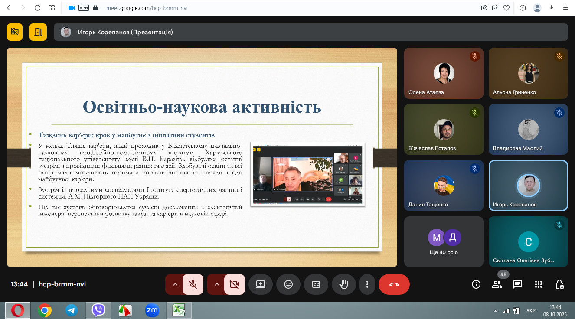Show the participants list

click(x=497, y=284)
